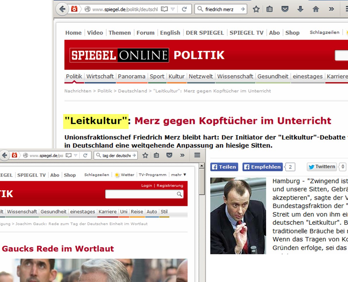The image size is (348, 282).
Task: Open Pocket icon in tag der deutsche window
Action: coord(169,155)
